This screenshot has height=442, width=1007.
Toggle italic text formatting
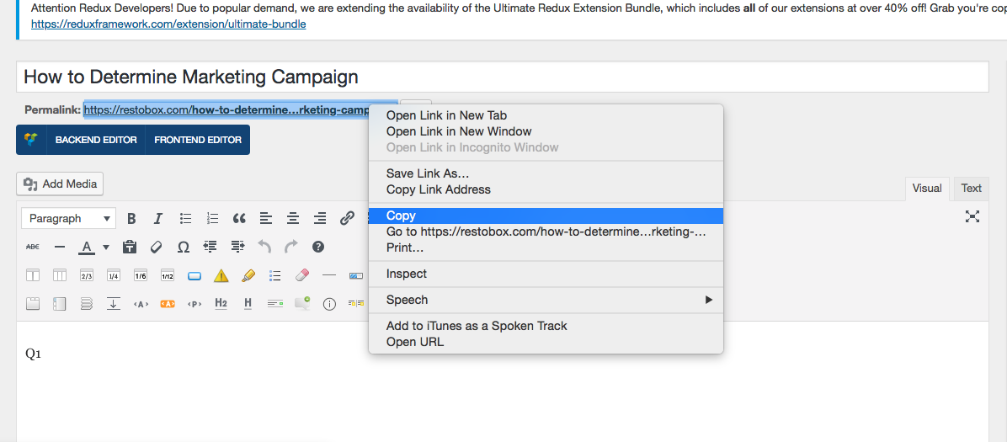[x=158, y=219]
